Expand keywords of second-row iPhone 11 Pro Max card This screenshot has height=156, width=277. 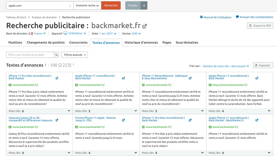(202, 153)
